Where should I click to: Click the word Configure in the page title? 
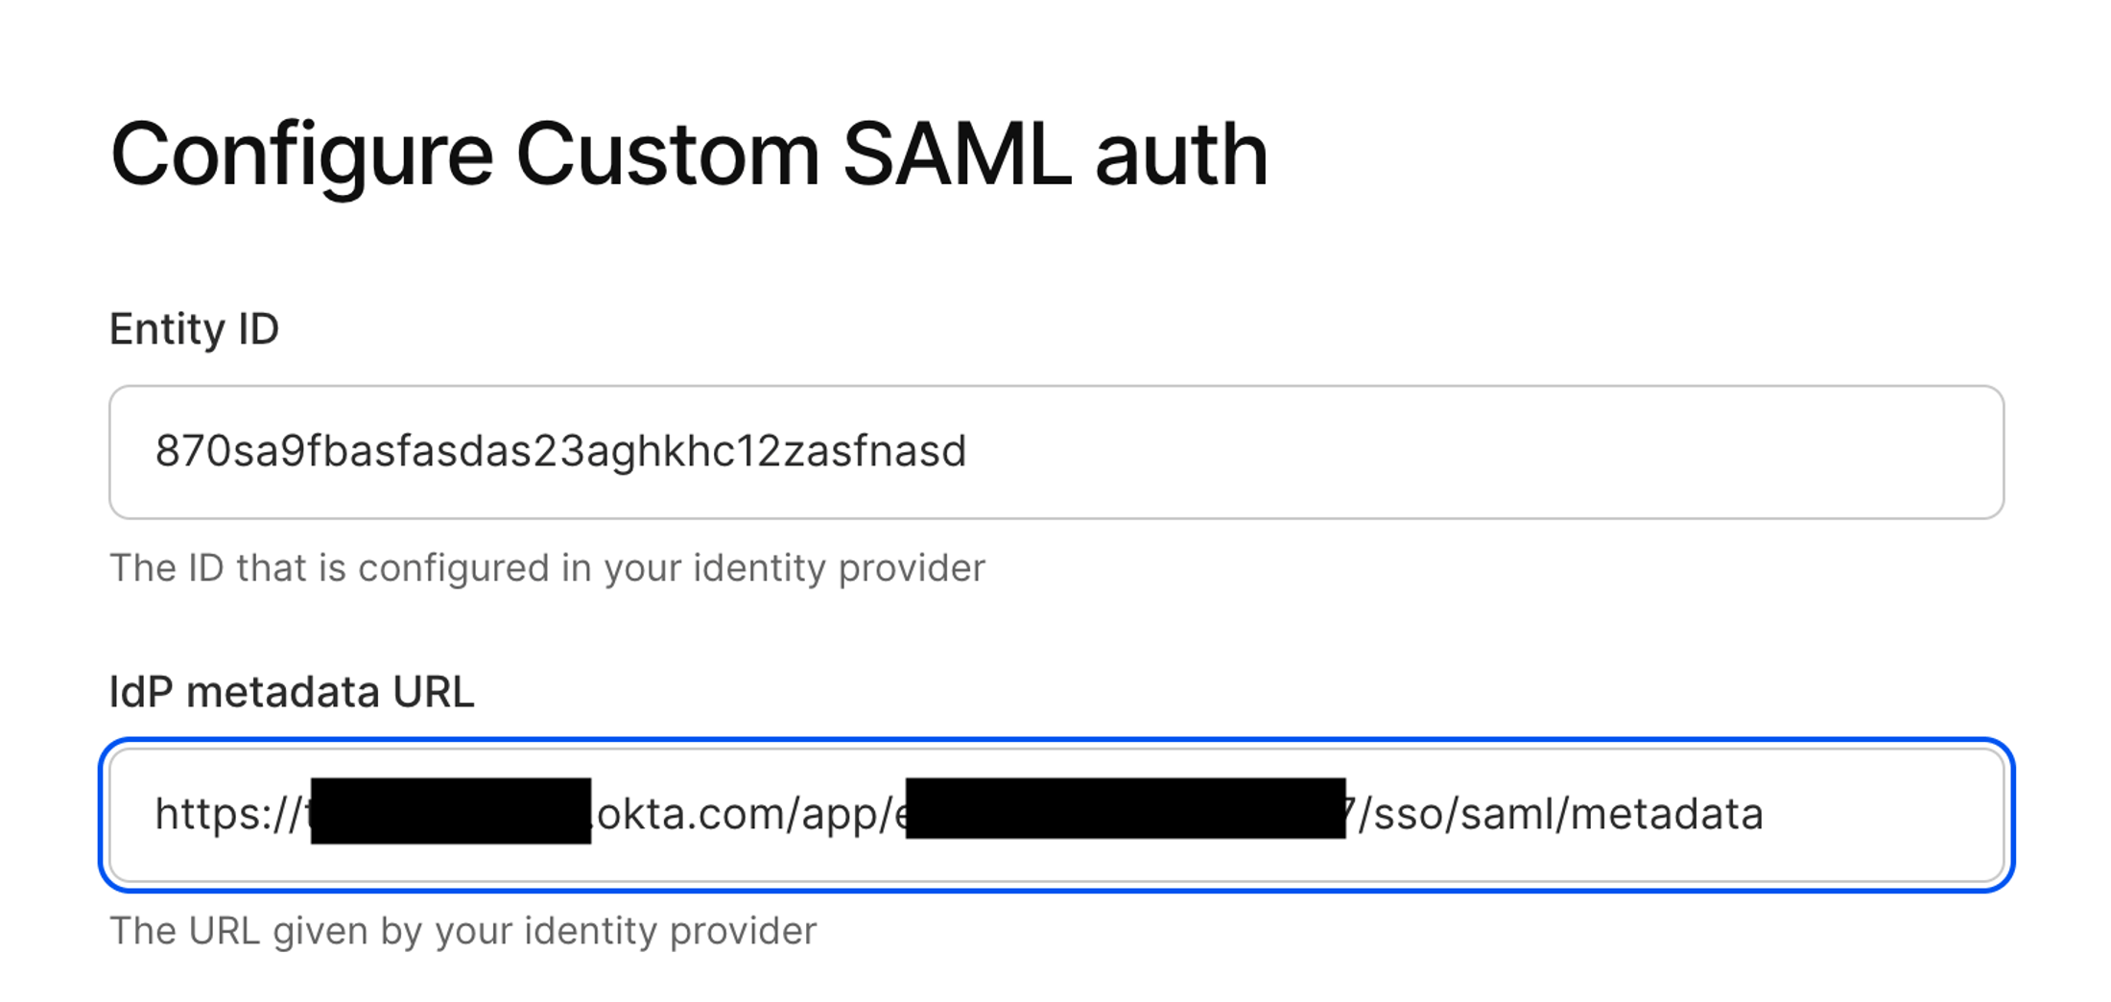point(301,156)
